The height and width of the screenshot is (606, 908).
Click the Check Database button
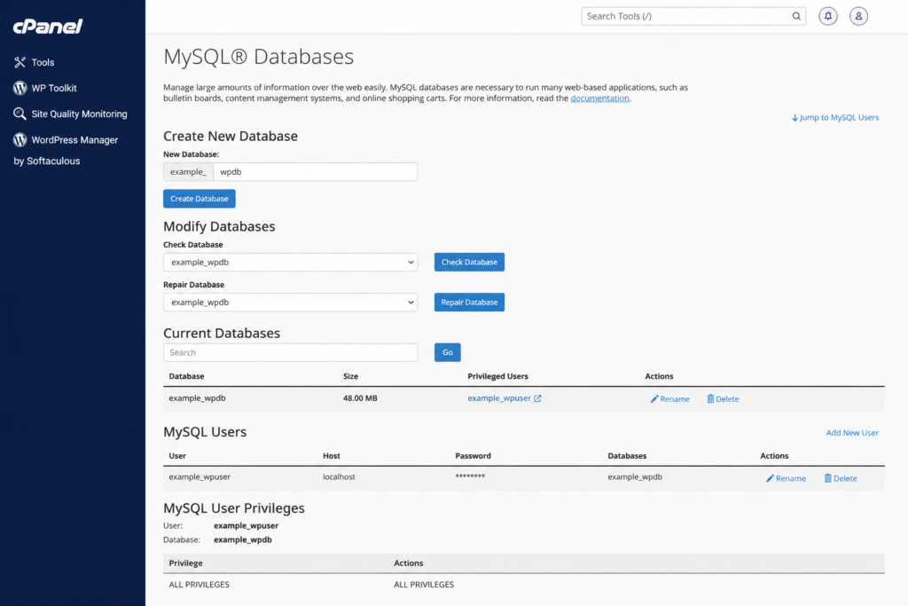click(469, 263)
